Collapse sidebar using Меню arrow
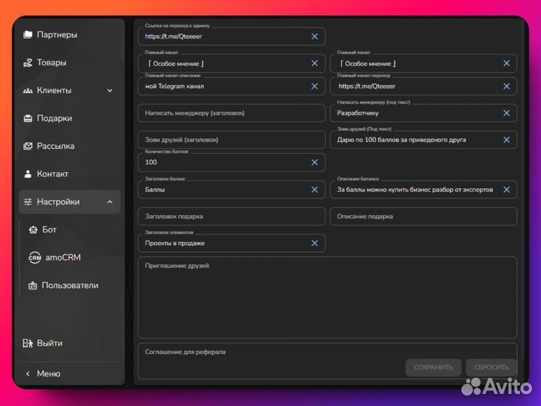Screen dimensions: 541x406 (28, 374)
